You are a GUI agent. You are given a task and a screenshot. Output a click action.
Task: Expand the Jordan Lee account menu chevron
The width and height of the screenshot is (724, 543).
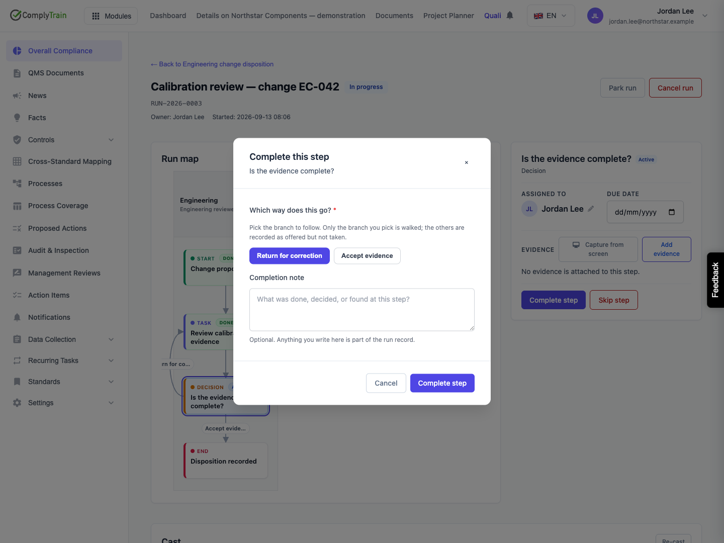pyautogui.click(x=705, y=16)
